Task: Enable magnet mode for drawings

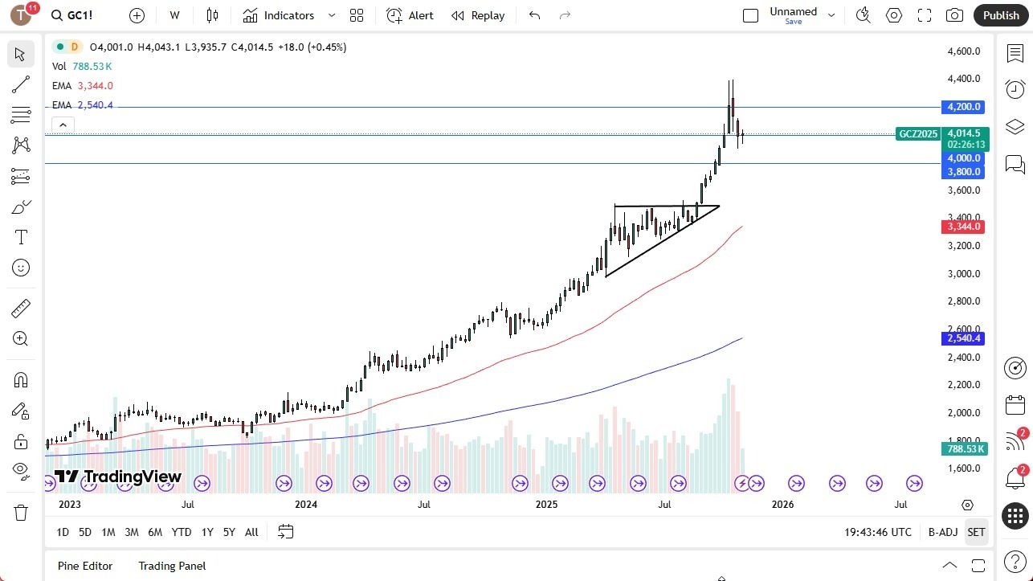Action: click(x=21, y=379)
